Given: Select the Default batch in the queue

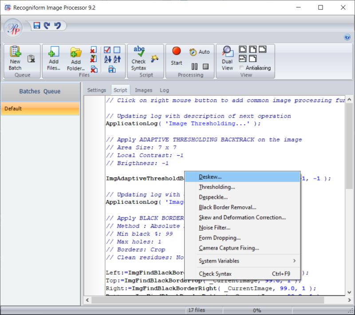Looking at the screenshot, I should click(x=40, y=109).
